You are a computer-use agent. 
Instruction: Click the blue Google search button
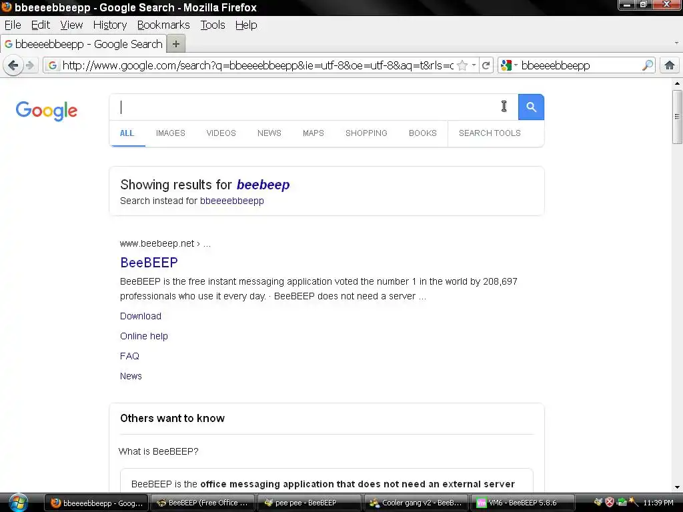coord(531,107)
